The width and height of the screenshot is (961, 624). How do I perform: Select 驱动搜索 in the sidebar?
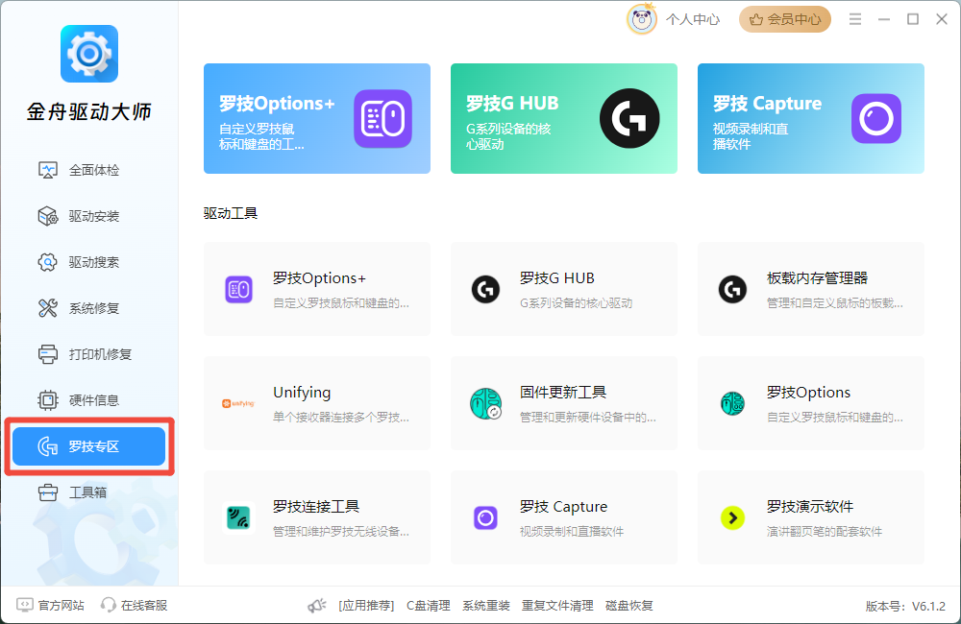[88, 262]
